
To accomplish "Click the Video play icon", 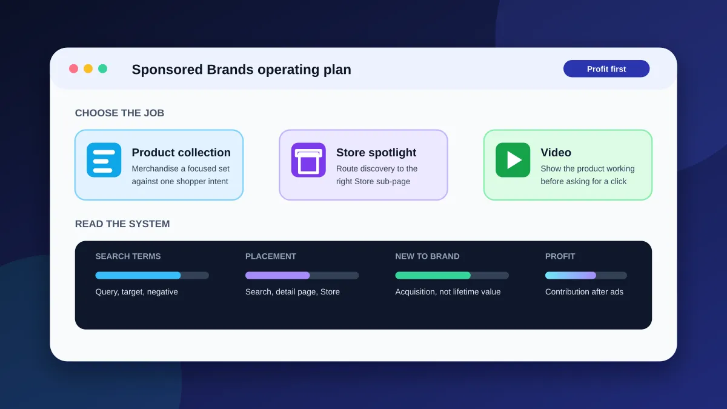I will (513, 160).
